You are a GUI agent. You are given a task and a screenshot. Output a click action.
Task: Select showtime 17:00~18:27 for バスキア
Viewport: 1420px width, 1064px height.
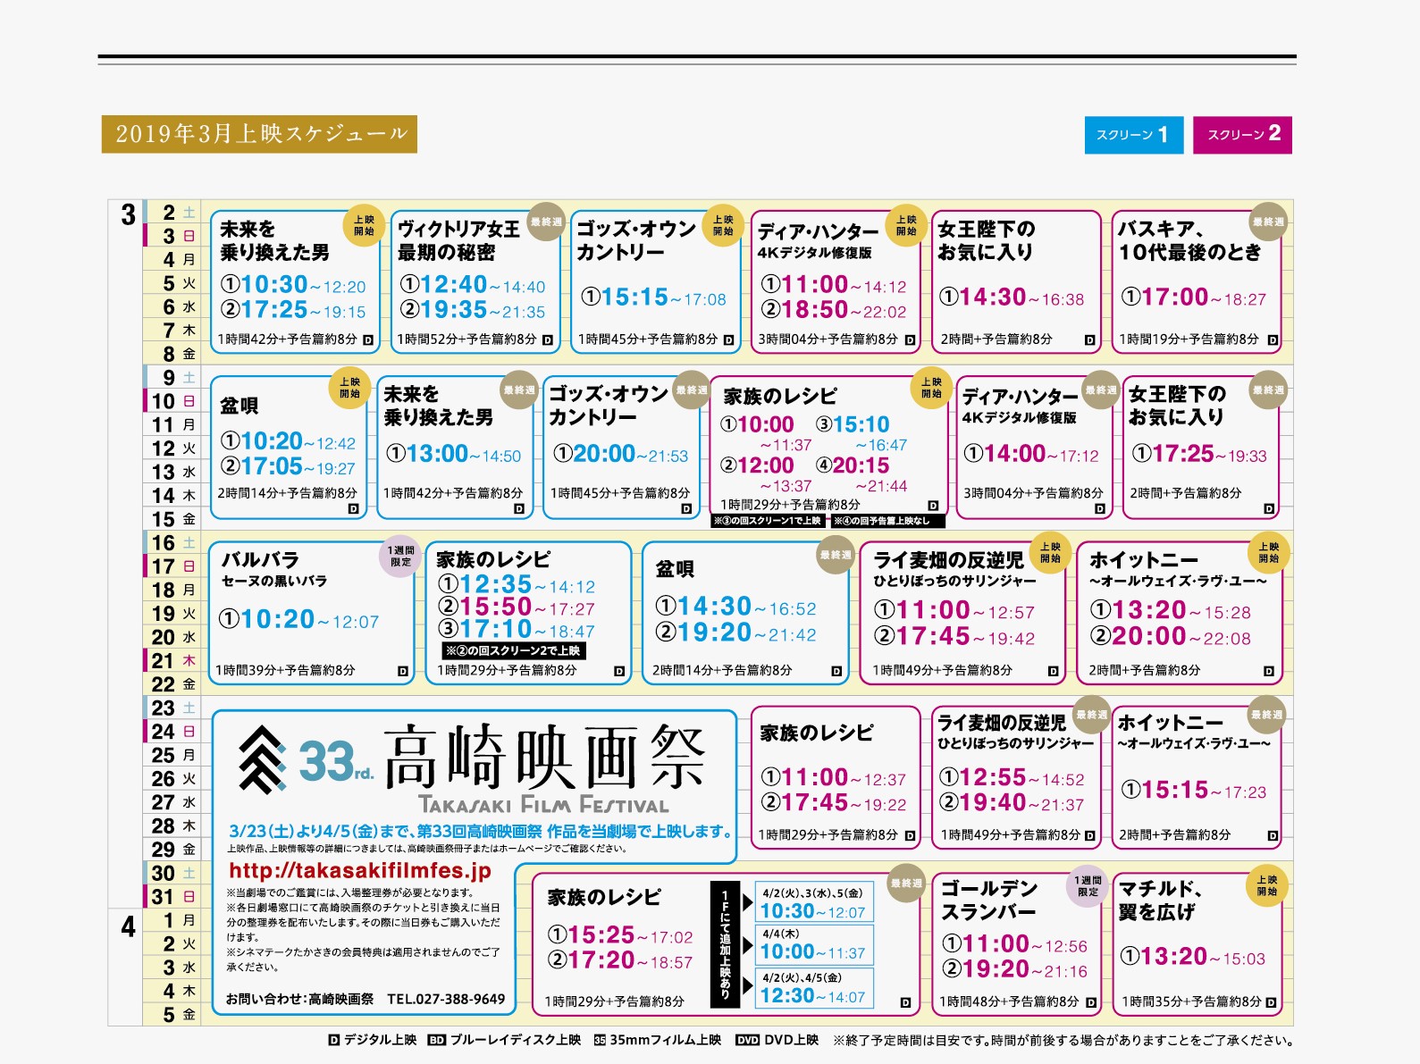[1194, 297]
